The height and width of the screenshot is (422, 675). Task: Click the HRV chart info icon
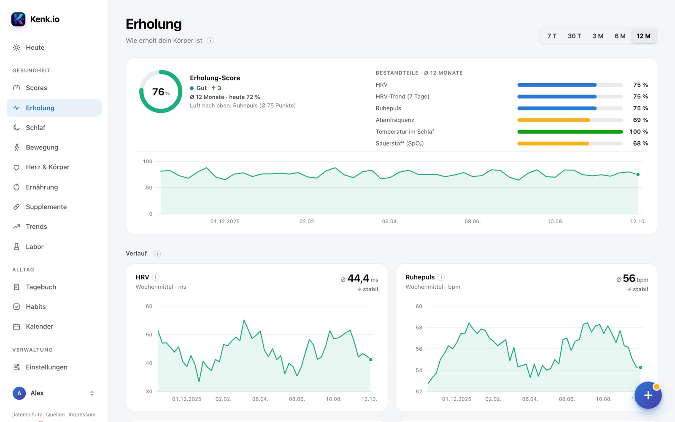pos(156,277)
